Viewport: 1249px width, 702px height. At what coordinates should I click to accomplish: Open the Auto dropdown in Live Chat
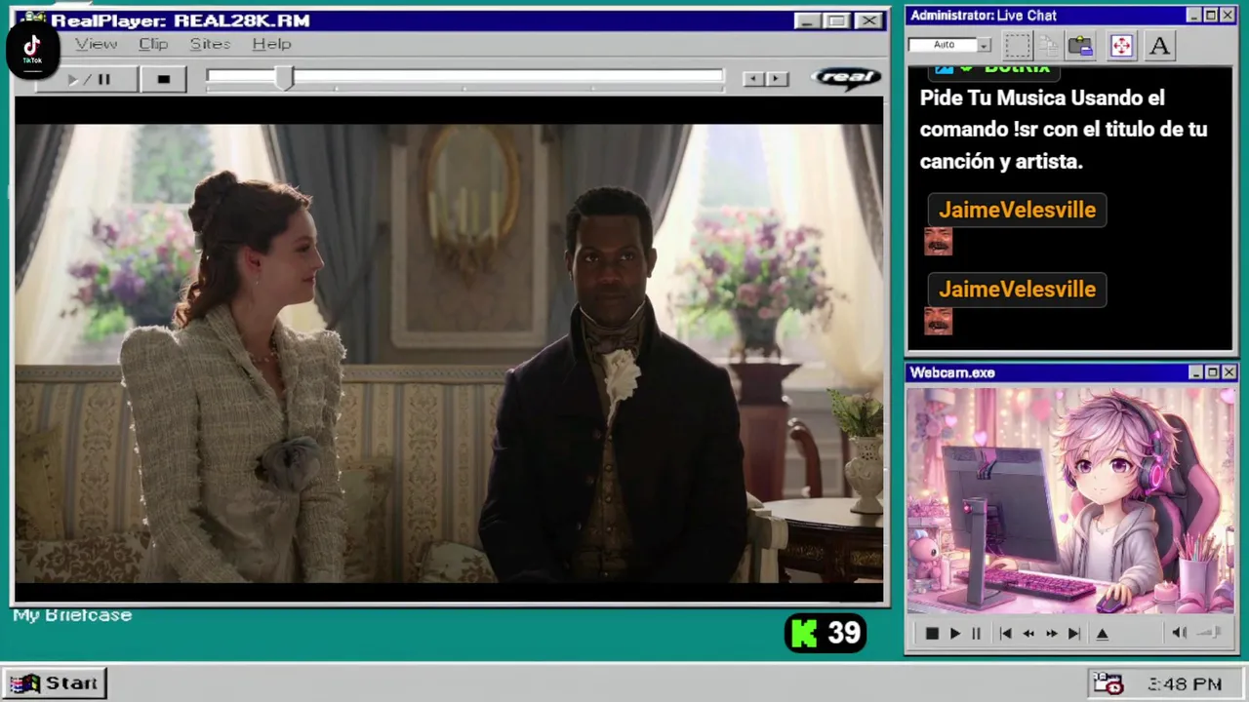(x=984, y=45)
